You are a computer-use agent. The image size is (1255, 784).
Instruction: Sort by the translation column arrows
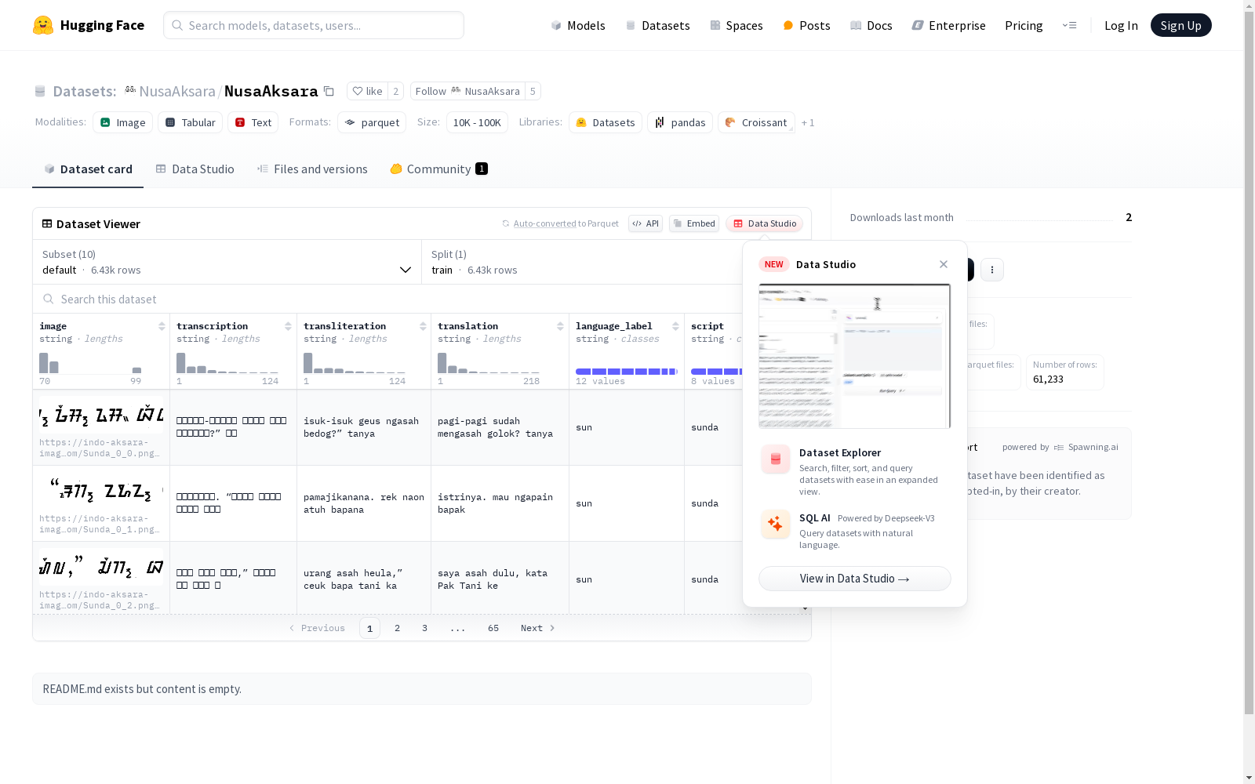560,326
